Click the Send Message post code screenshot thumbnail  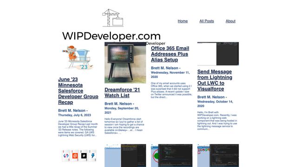coord(218,54)
